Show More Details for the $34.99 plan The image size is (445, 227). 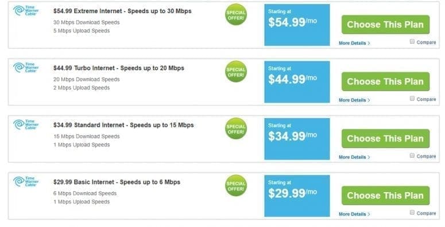point(354,157)
